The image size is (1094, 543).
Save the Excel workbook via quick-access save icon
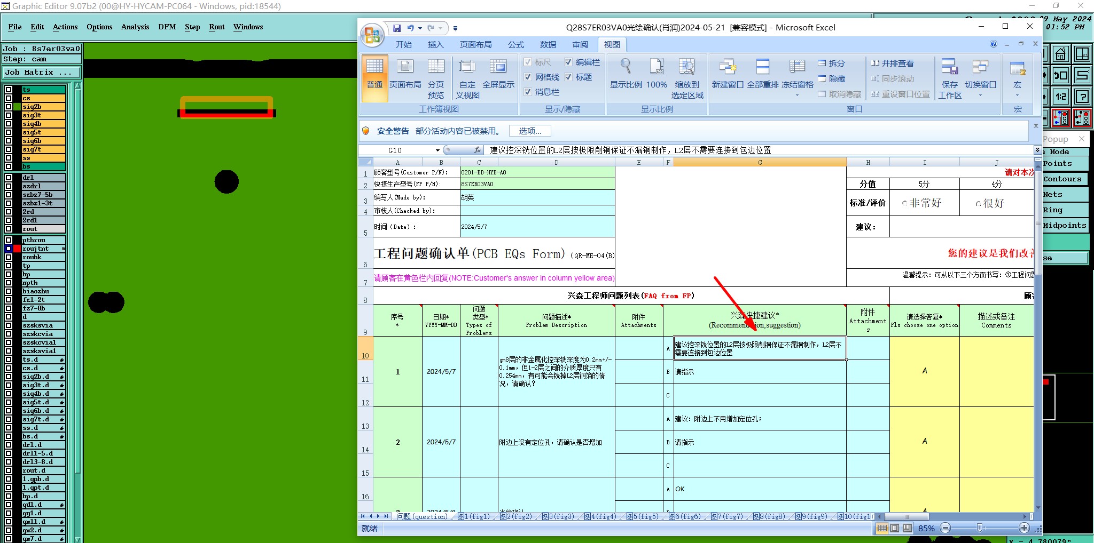pos(397,28)
